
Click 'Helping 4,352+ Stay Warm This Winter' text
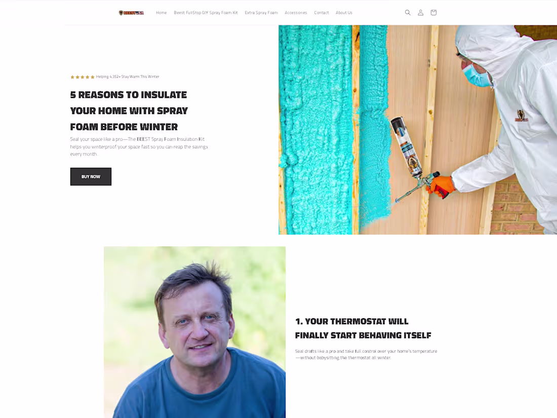click(128, 77)
